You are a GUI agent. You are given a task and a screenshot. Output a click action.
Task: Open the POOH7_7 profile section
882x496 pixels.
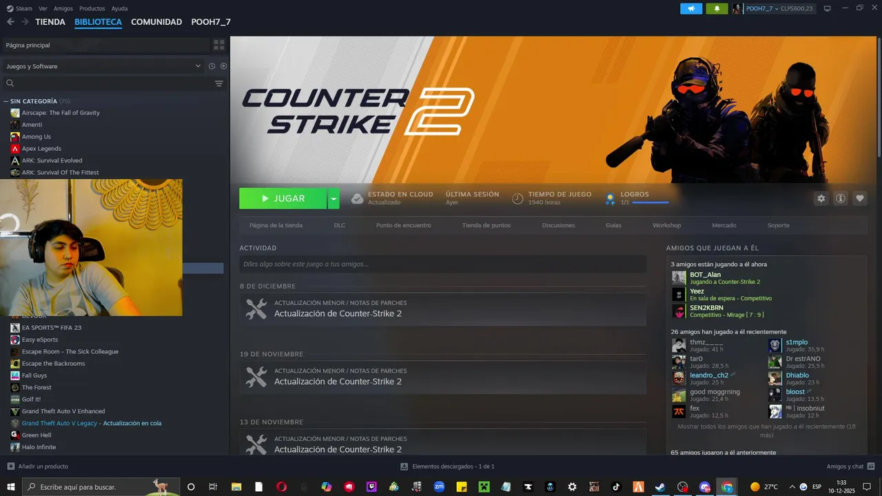tap(211, 22)
